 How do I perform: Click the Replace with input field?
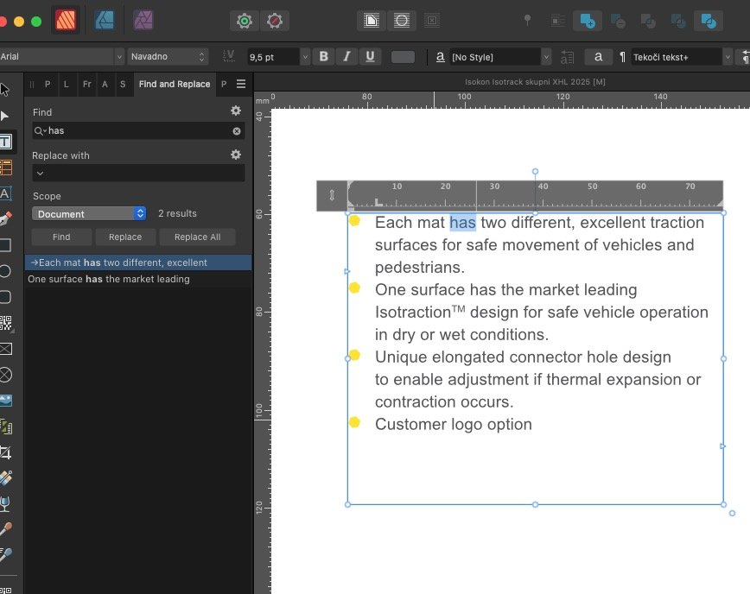click(138, 173)
